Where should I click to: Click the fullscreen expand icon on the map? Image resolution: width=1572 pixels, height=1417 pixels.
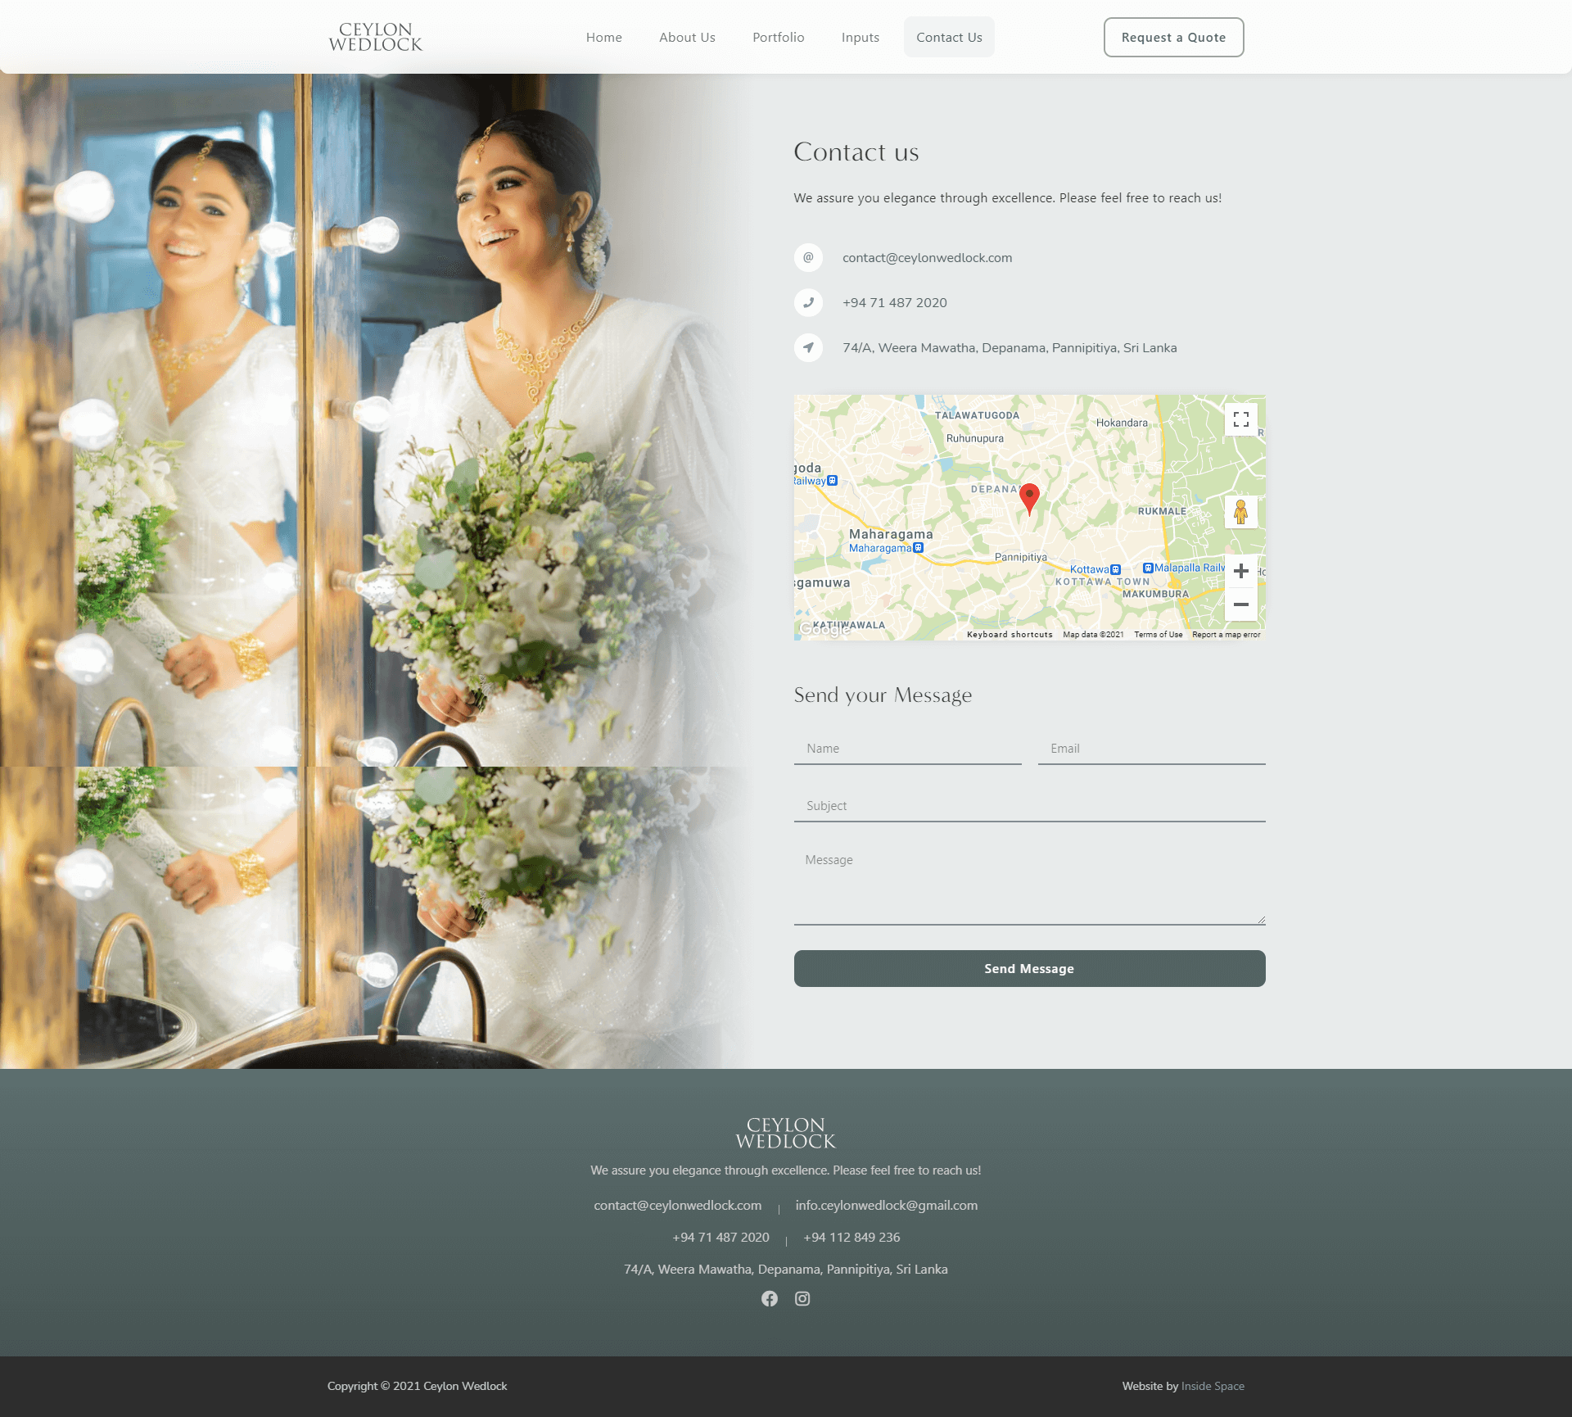pyautogui.click(x=1240, y=420)
